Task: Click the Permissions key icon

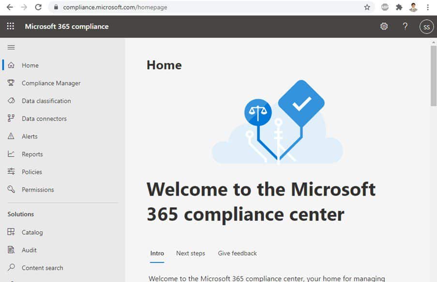Action: tap(11, 189)
